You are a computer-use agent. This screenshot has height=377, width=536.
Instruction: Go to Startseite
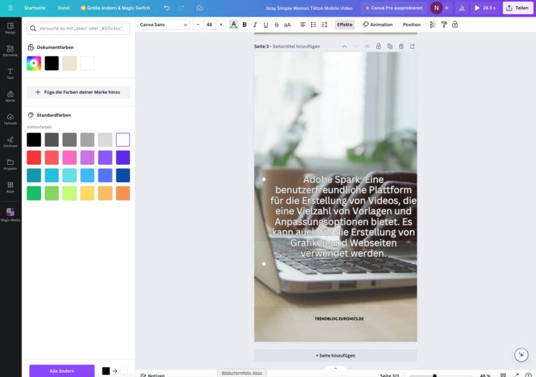click(34, 8)
